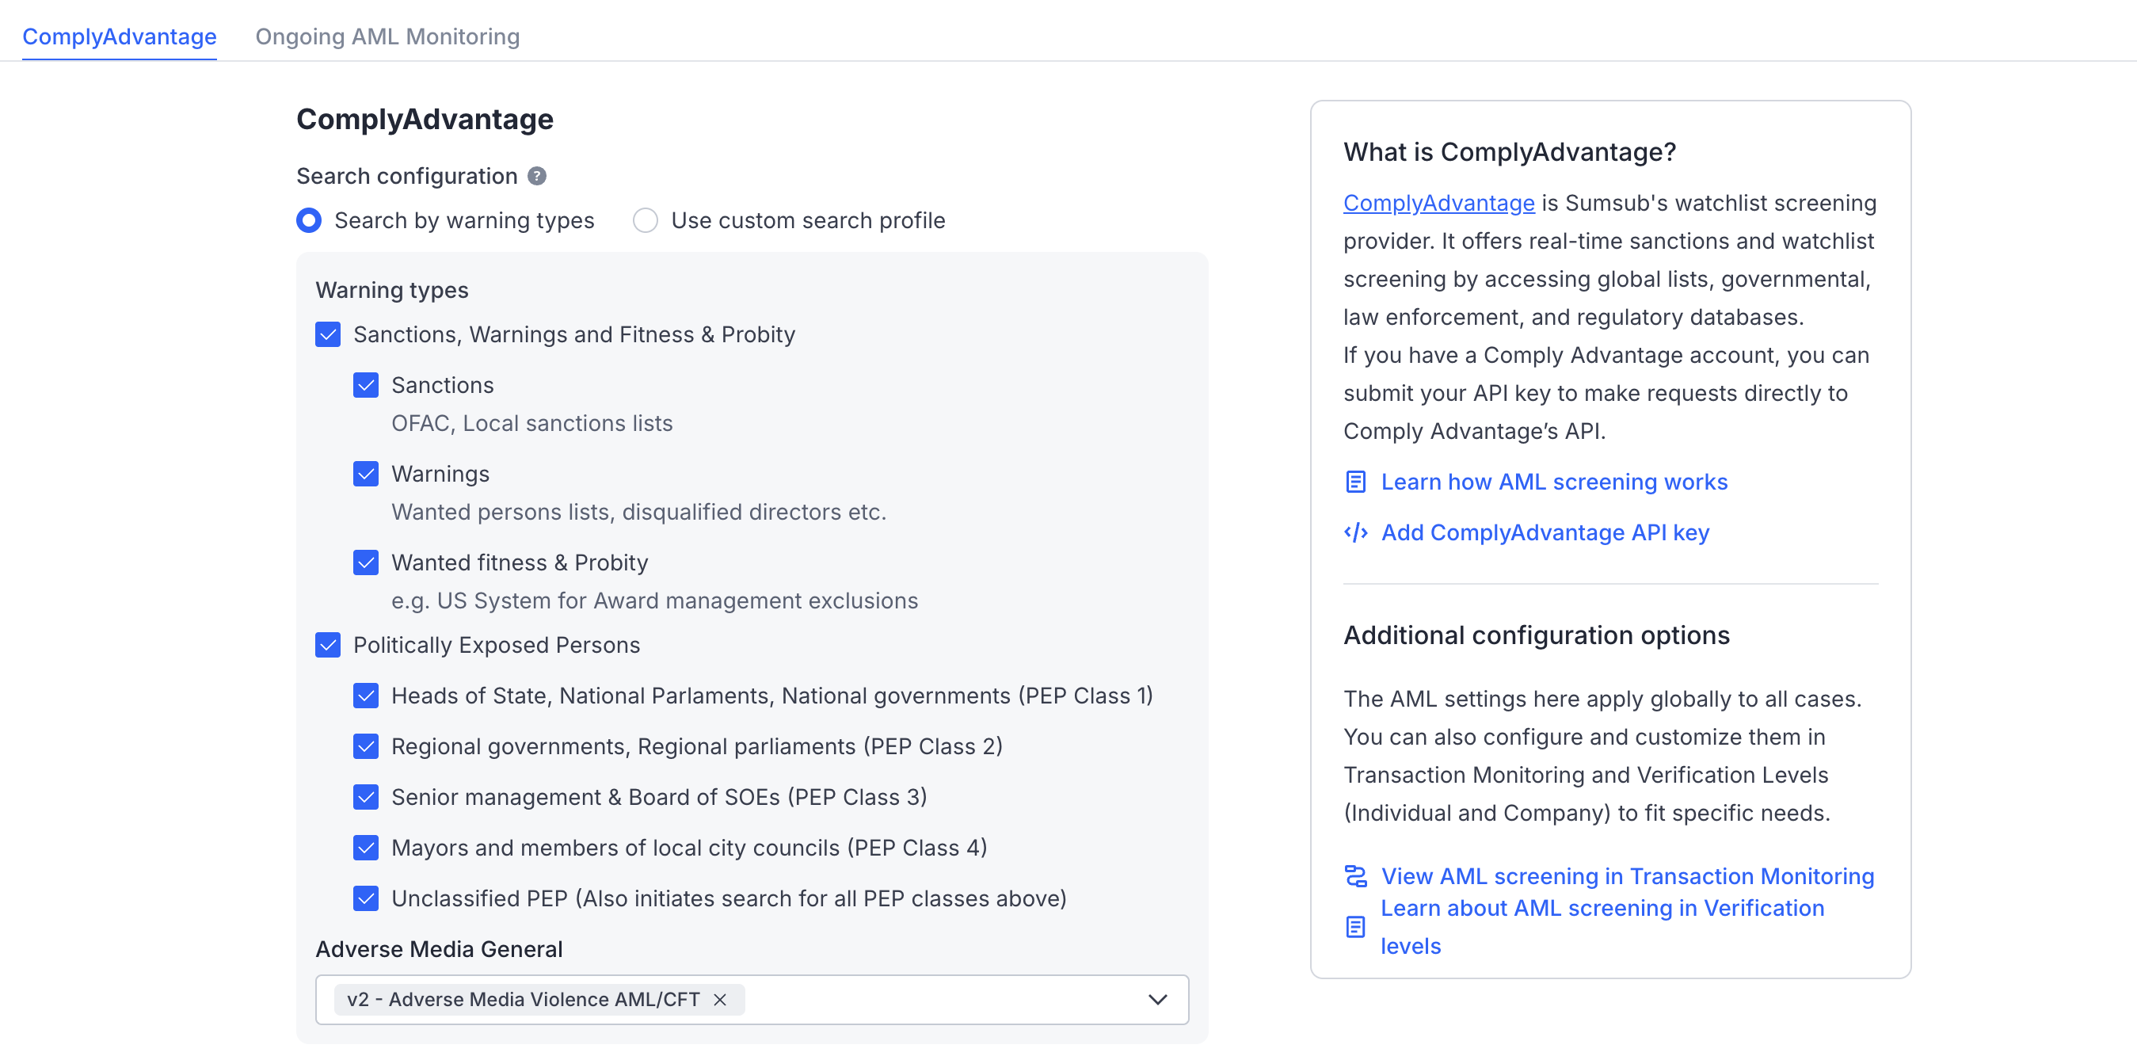Toggle the Unclassified PEP checkbox

(x=366, y=898)
